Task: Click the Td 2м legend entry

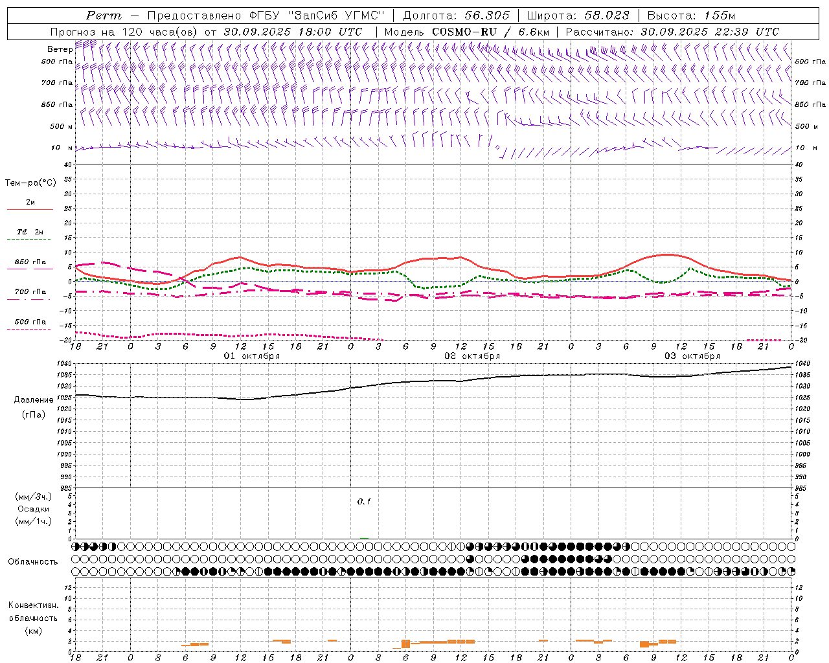Action: [30, 232]
